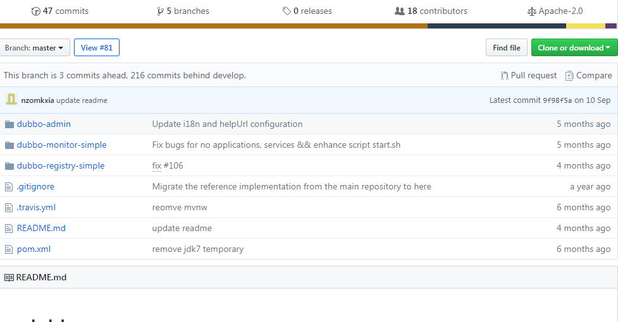Click the .gitignore file icon

click(x=9, y=187)
